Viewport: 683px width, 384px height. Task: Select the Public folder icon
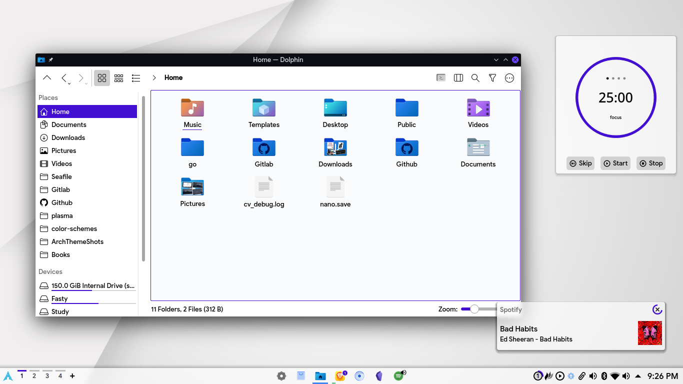(x=407, y=107)
